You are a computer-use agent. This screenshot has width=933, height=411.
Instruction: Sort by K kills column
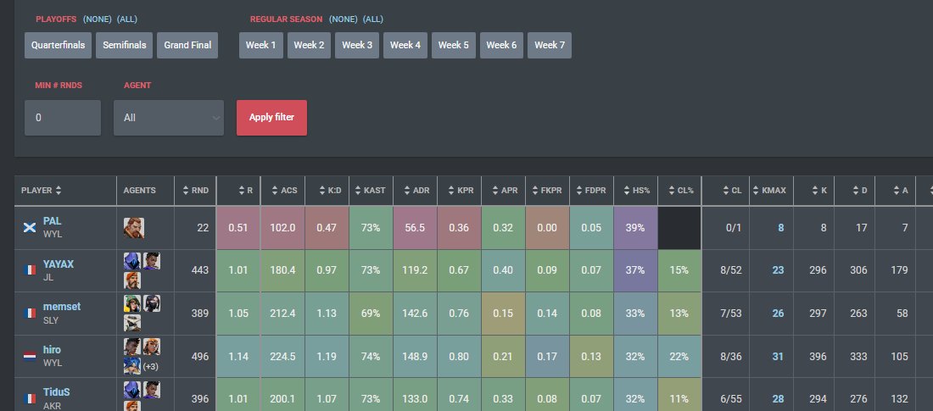pos(813,191)
